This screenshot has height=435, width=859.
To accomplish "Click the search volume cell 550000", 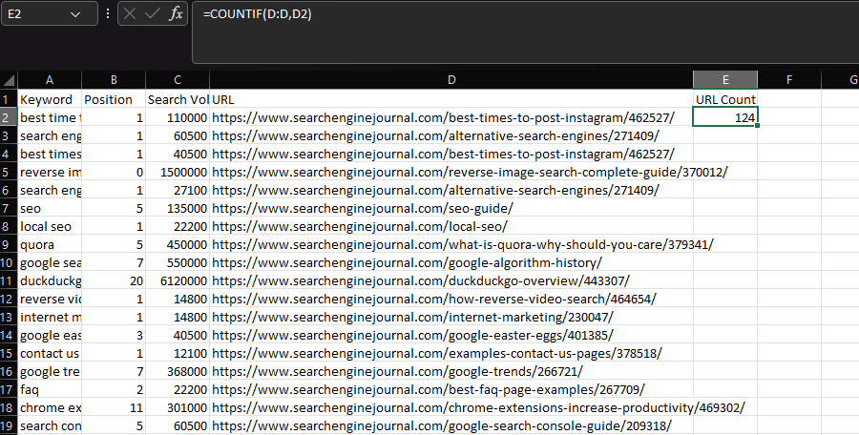I will pyautogui.click(x=178, y=262).
